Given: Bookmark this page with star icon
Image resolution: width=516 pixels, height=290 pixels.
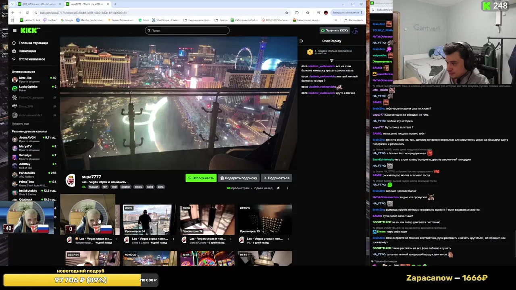Looking at the screenshot, I should pos(287,12).
